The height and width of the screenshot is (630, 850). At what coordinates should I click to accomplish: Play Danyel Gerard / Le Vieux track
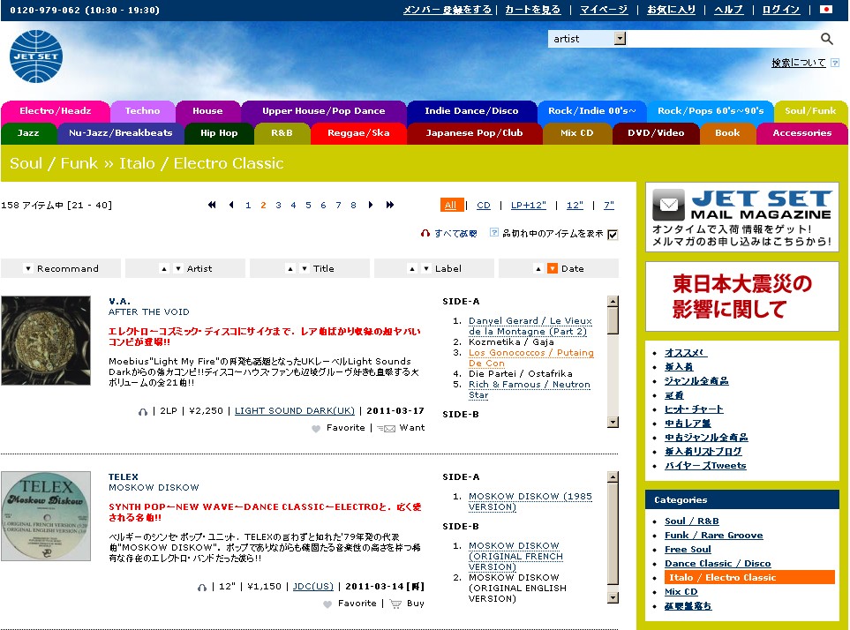[x=530, y=326]
